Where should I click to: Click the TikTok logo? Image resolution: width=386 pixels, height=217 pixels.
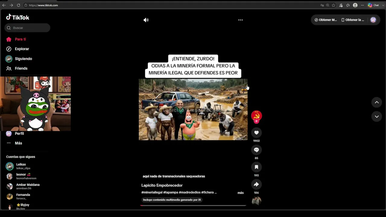click(x=17, y=17)
